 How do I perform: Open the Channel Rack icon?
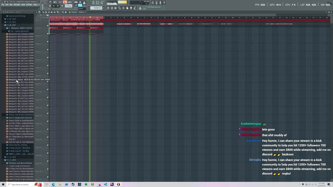pos(112,8)
